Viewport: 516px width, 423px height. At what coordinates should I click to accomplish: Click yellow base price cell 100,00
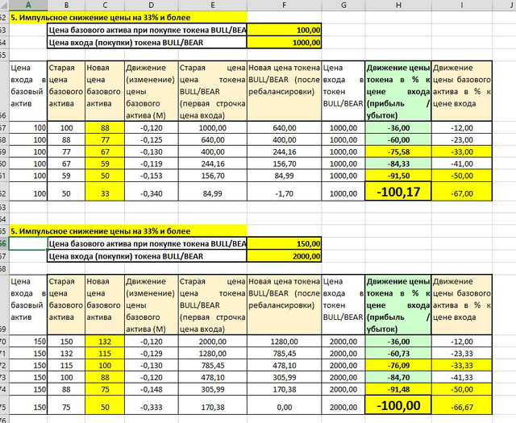click(284, 30)
